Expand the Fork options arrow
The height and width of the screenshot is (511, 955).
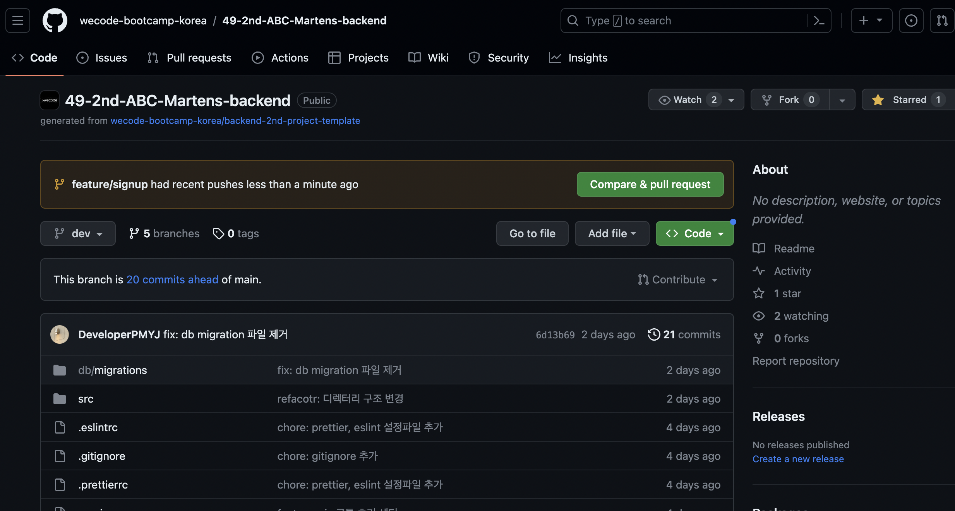point(842,100)
